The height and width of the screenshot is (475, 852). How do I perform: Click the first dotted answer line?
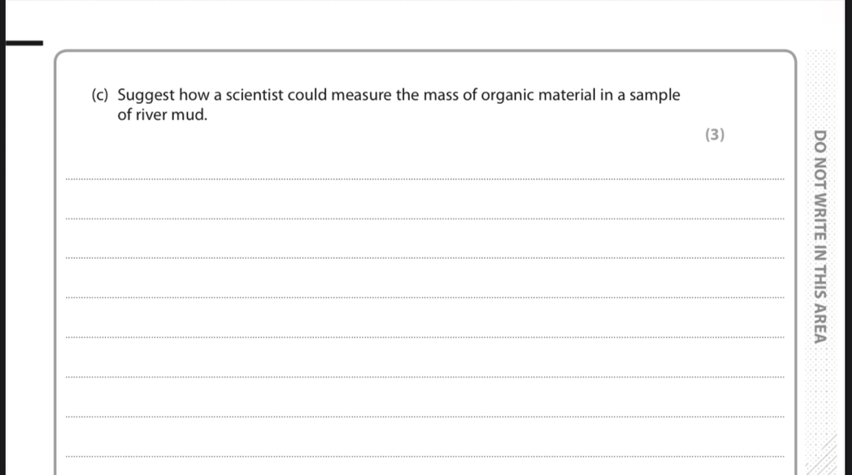pos(423,179)
